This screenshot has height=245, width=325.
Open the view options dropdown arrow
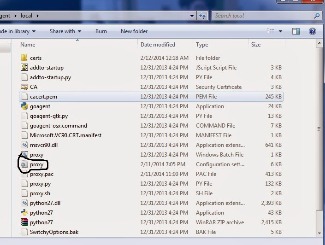pyautogui.click(x=280, y=31)
